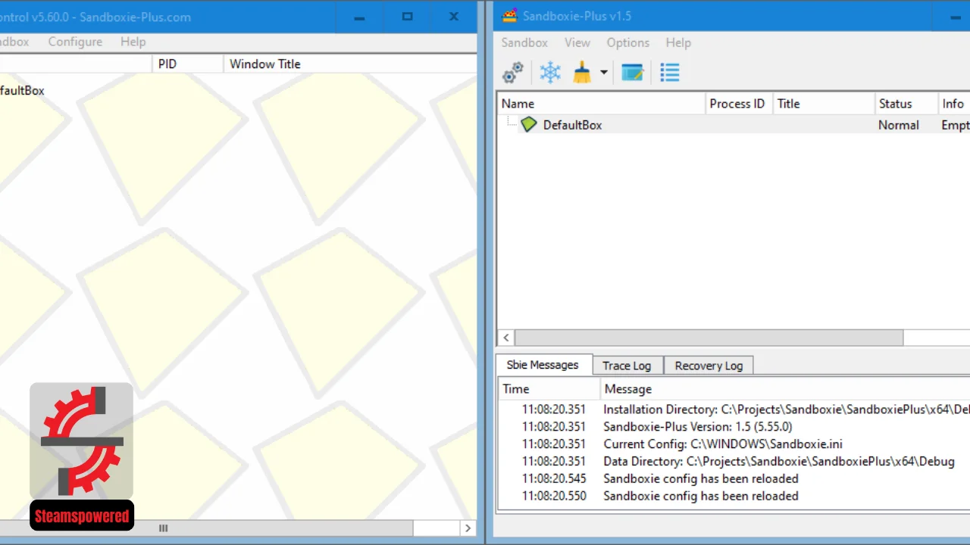Click the Normal status cell of DefaultBox
This screenshot has width=970, height=545.
click(899, 125)
